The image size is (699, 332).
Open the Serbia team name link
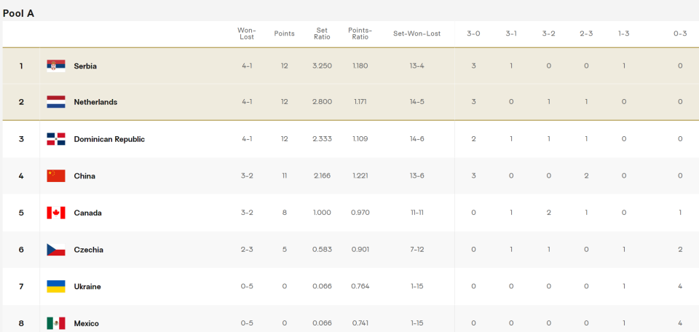pos(85,66)
